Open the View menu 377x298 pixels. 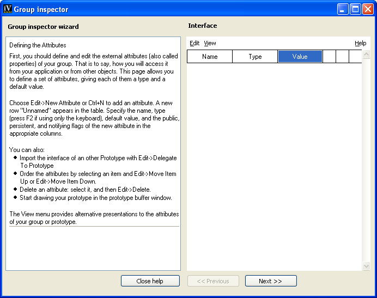pyautogui.click(x=210, y=43)
